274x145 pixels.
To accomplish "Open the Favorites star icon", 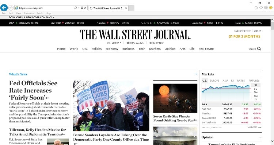I will click(261, 8).
